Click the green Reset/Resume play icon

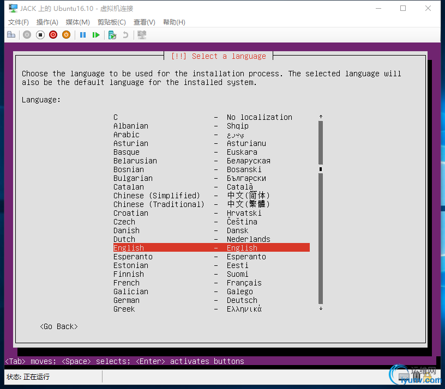[x=96, y=35]
